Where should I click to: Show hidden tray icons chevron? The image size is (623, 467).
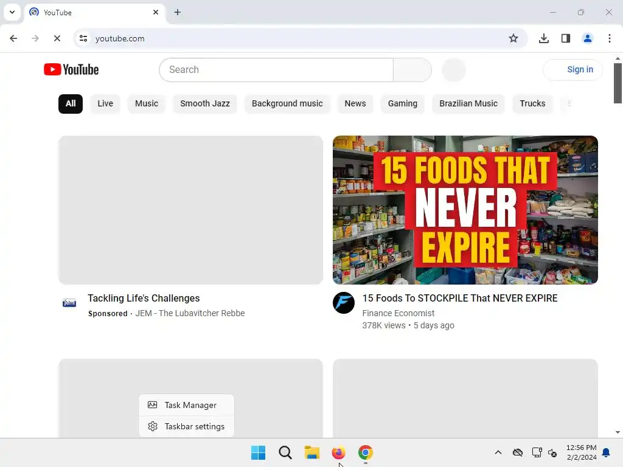click(x=498, y=452)
